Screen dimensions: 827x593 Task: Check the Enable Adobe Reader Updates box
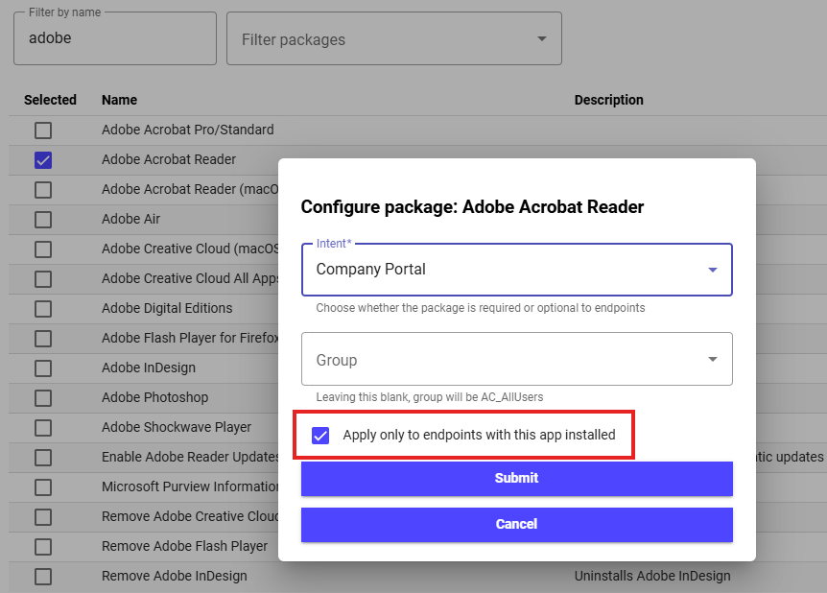click(43, 458)
